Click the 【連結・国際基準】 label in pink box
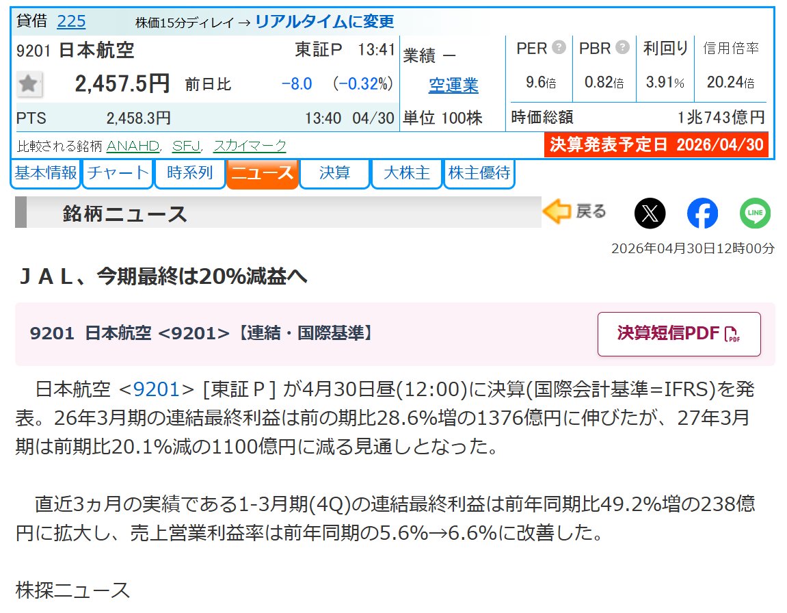This screenshot has height=613, width=787. (304, 333)
